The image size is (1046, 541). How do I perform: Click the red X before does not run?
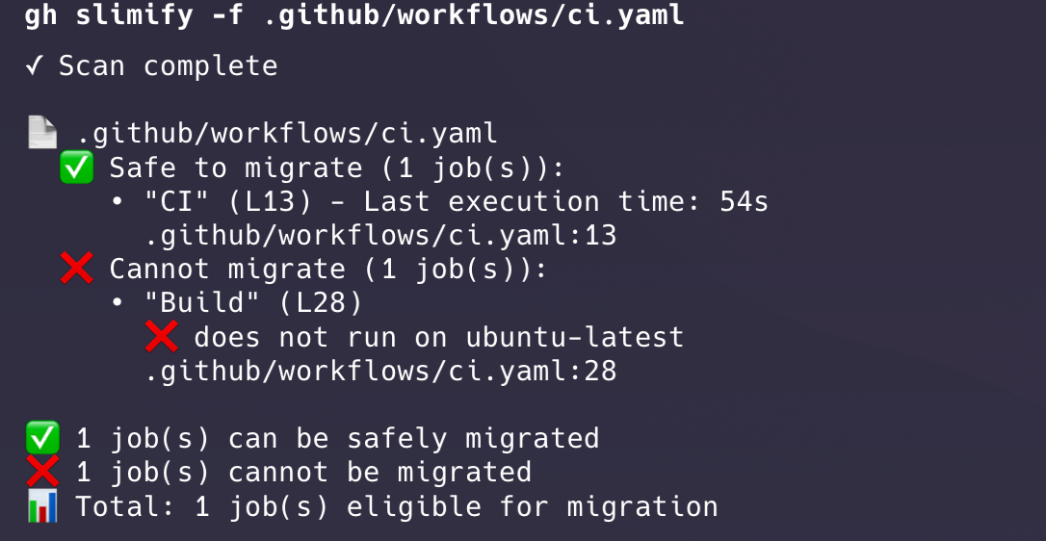point(162,337)
